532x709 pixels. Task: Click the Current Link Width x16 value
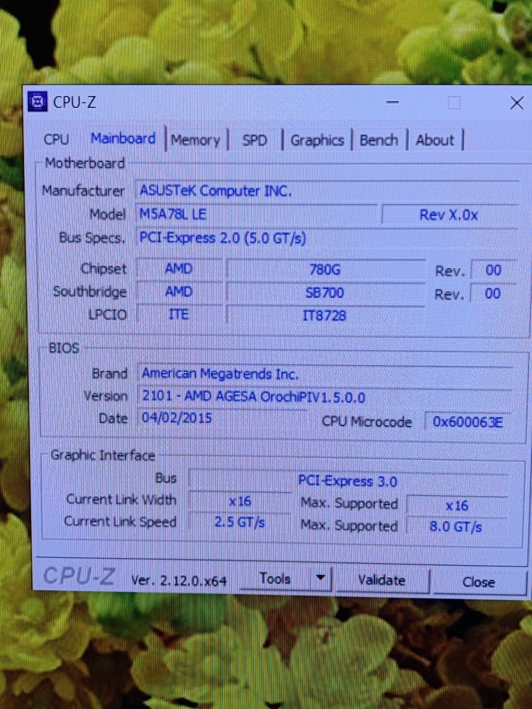click(240, 501)
